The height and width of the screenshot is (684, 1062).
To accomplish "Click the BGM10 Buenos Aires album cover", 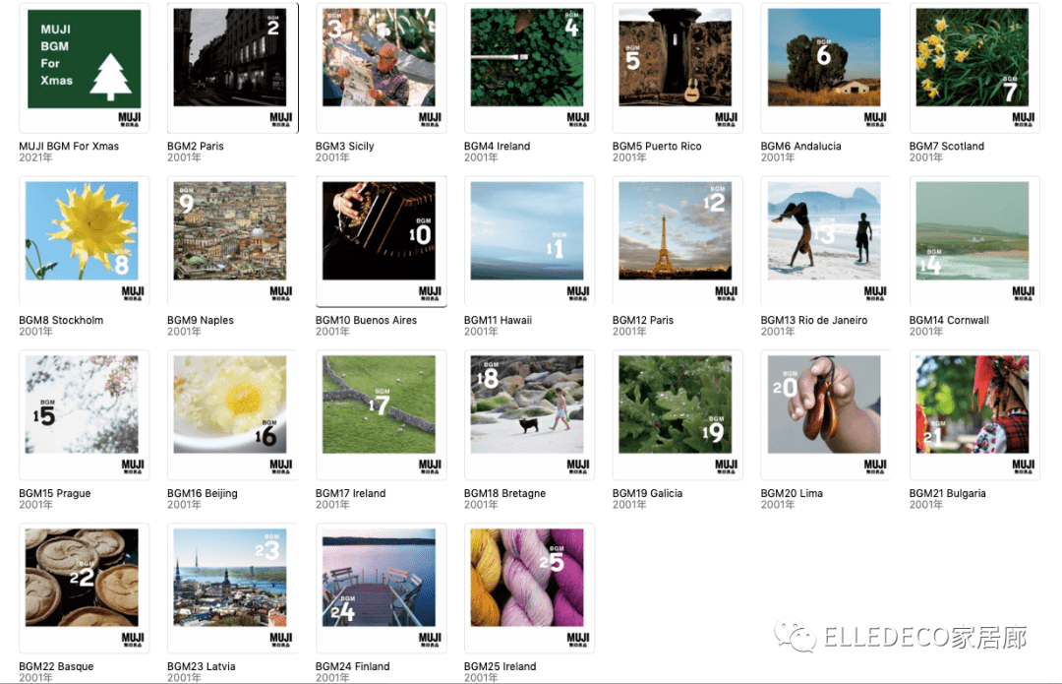I will coord(381,241).
